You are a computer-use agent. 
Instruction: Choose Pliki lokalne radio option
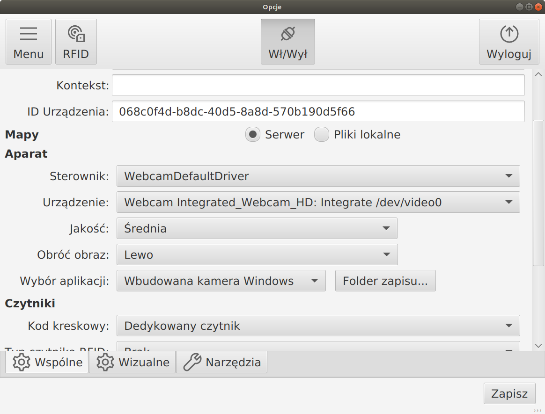point(322,135)
